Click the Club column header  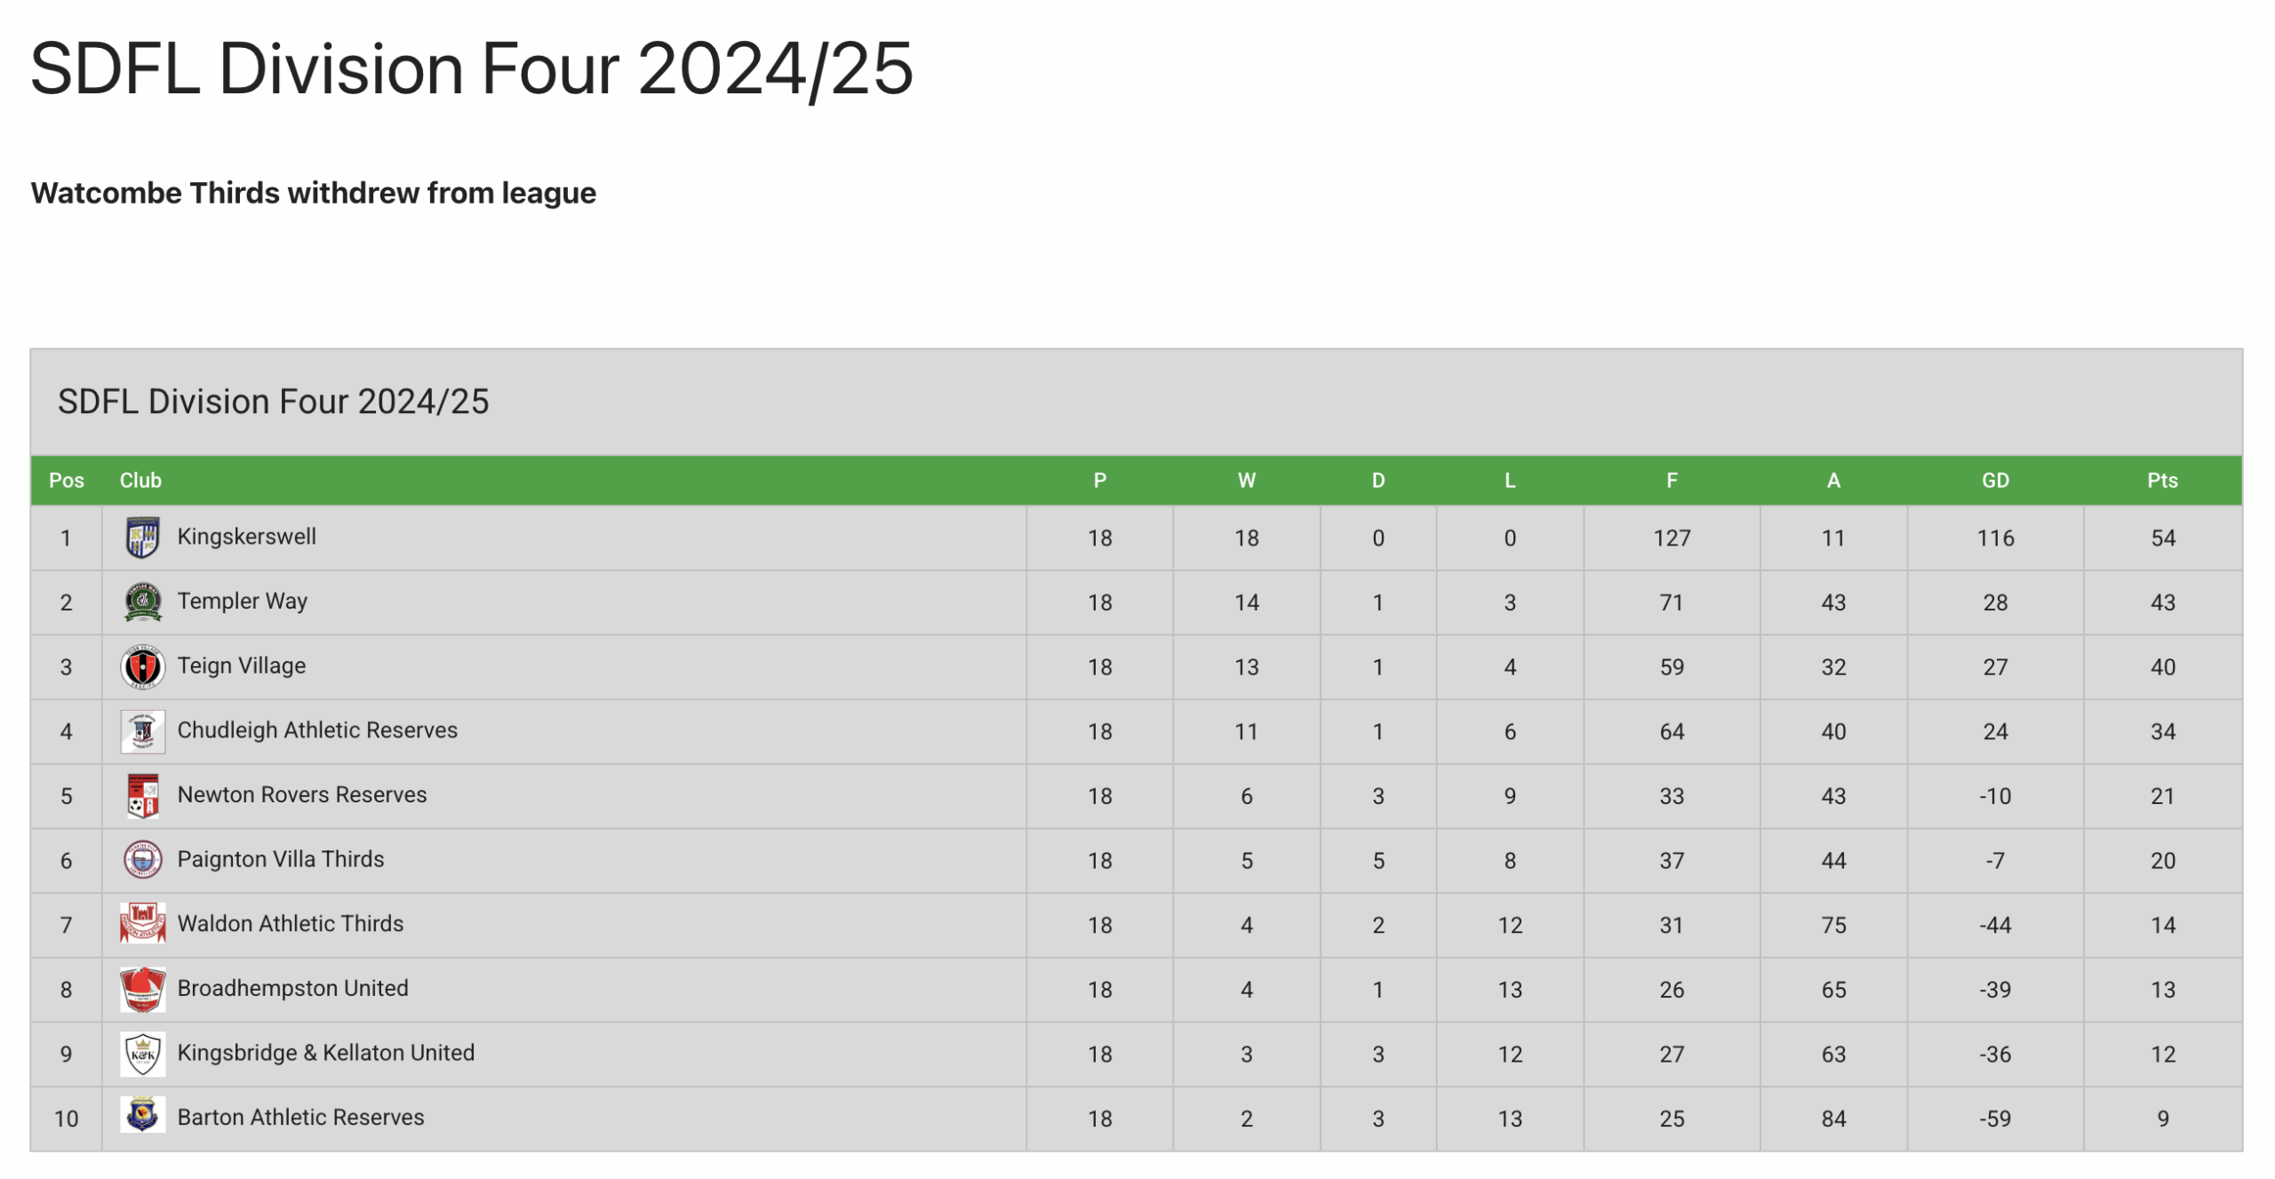click(x=140, y=481)
